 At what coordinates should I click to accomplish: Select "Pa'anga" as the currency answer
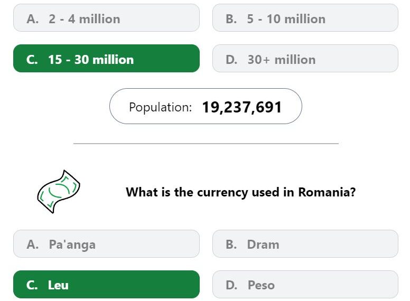pos(106,244)
